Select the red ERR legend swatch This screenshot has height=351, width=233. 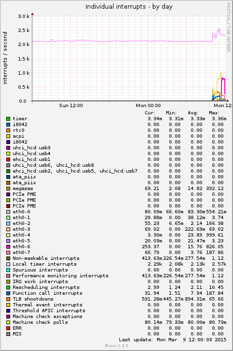[8, 328]
